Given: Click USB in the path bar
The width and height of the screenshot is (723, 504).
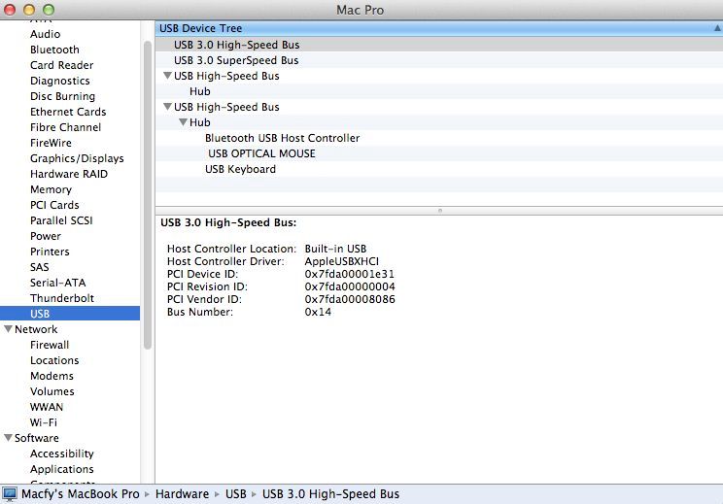Looking at the screenshot, I should pyautogui.click(x=235, y=494).
